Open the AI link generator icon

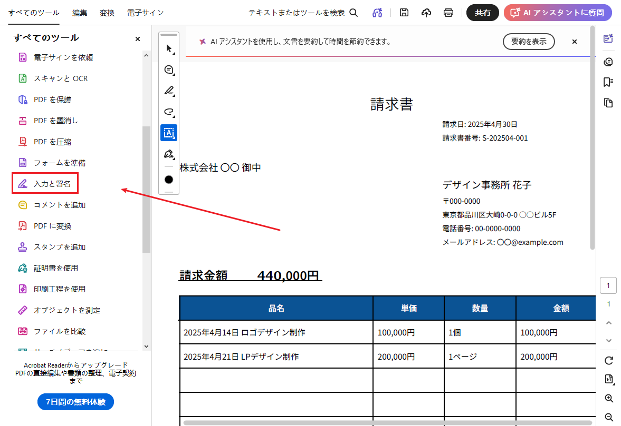[x=377, y=13]
